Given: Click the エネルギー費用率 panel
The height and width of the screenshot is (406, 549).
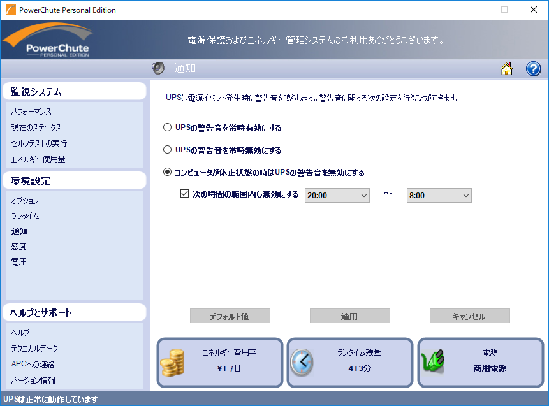Looking at the screenshot, I should click(220, 363).
